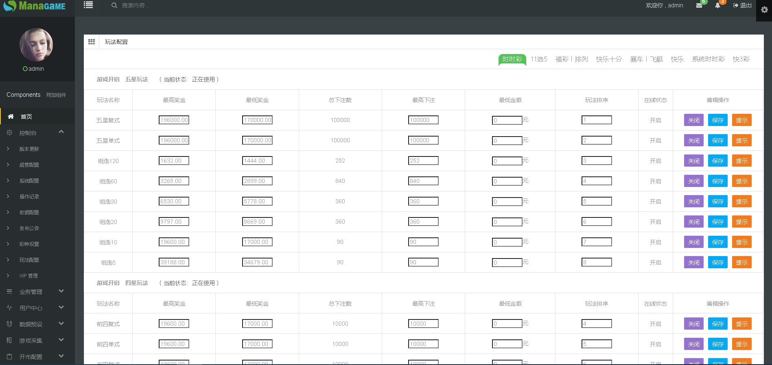Expand the 业务管理 sidebar menu
The image size is (772, 365).
61,291
